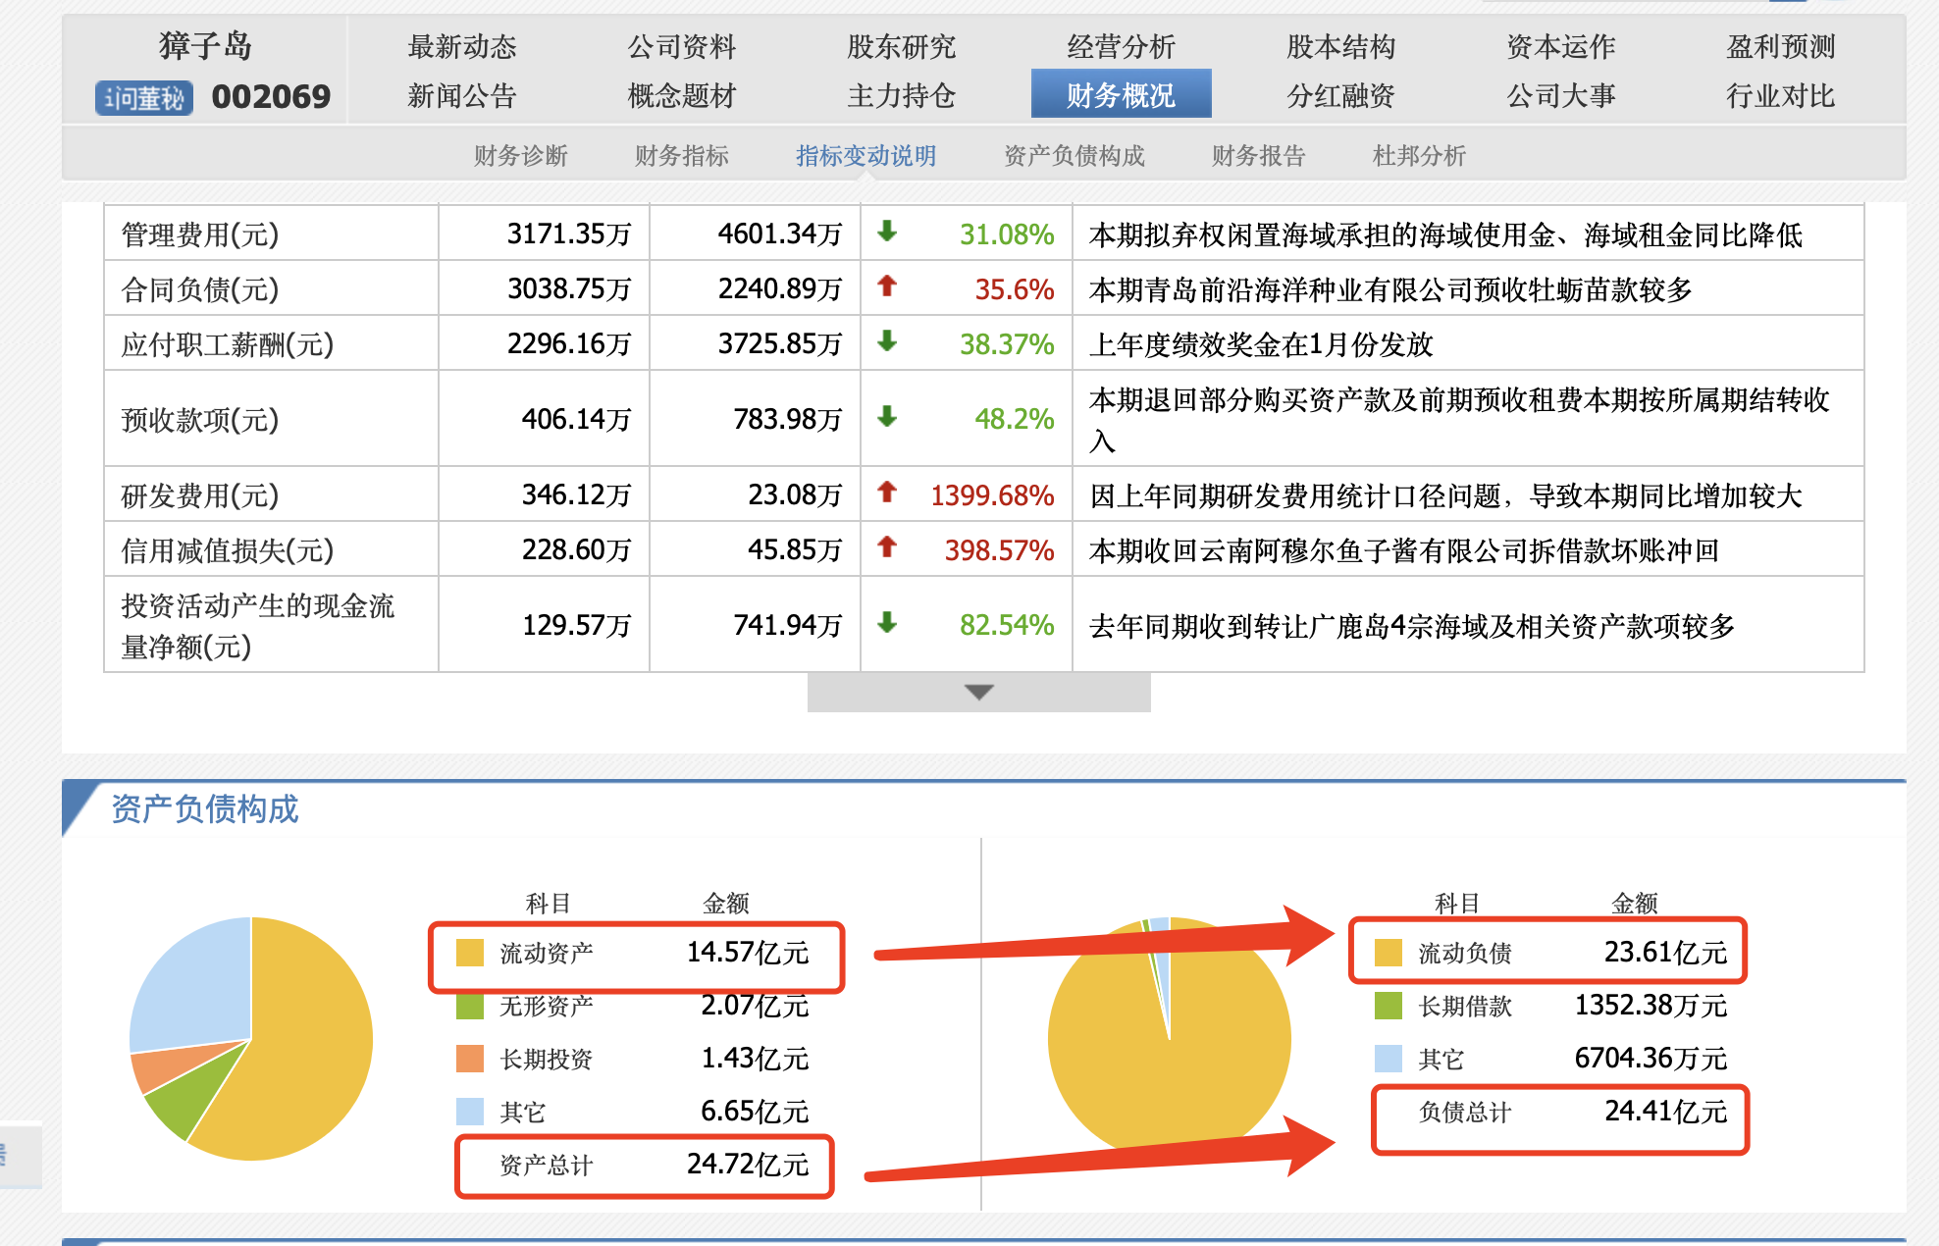The height and width of the screenshot is (1246, 1939).
Task: Click red up arrow in 研发费用 row
Action: point(887,493)
